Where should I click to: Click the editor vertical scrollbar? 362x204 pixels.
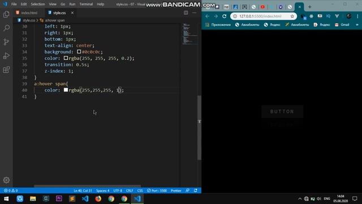click(x=200, y=127)
